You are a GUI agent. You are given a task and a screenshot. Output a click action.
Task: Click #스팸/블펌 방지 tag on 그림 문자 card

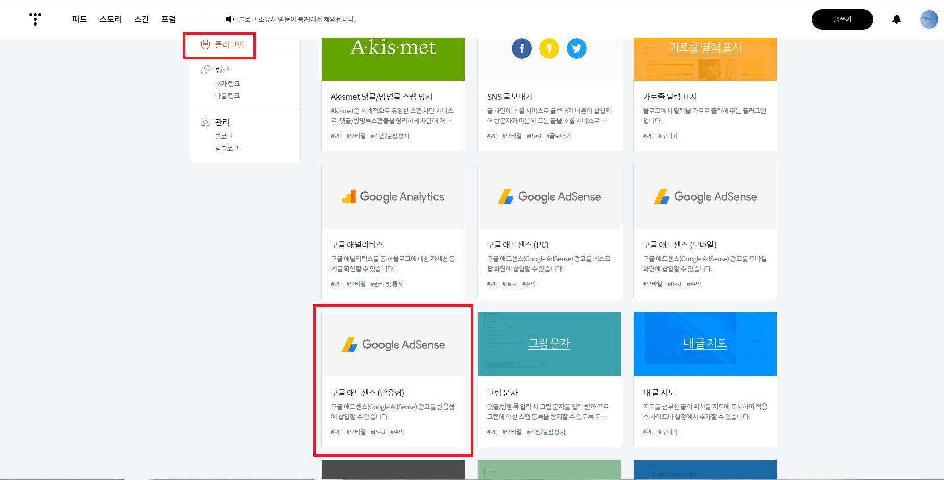546,432
